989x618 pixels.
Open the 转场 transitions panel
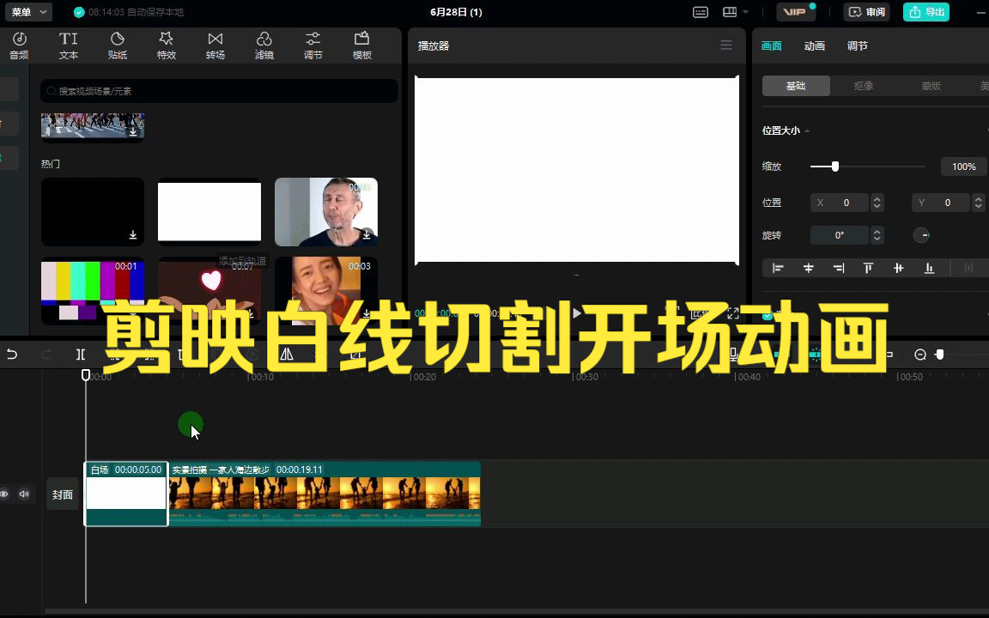point(215,46)
